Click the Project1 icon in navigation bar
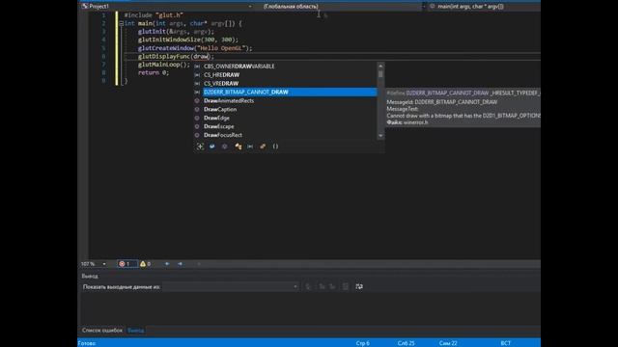618x347 pixels. point(84,7)
